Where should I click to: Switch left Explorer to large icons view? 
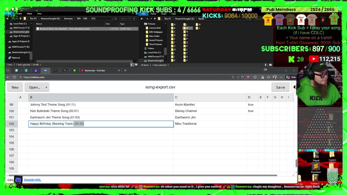[x=136, y=65]
